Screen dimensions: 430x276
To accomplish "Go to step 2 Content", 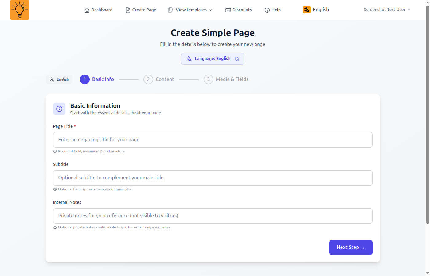I will point(159,79).
